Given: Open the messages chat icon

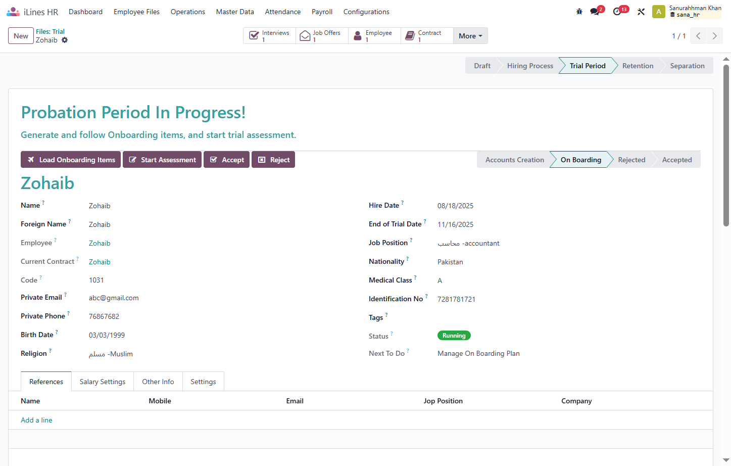Looking at the screenshot, I should (595, 12).
